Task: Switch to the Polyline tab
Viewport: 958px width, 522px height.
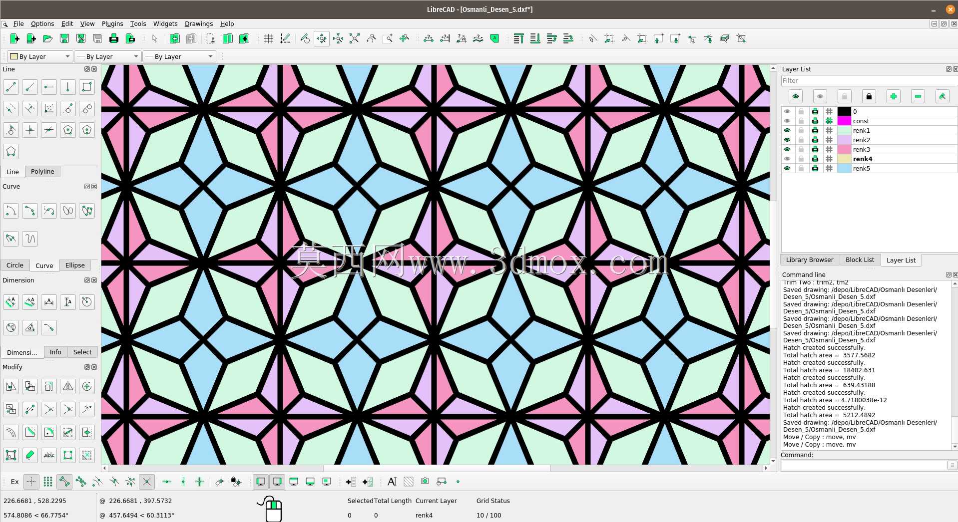Action: coord(42,171)
